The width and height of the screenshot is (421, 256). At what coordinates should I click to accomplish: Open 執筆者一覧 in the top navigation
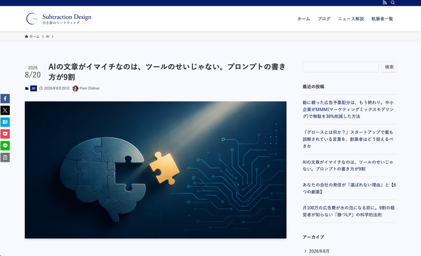coord(382,19)
